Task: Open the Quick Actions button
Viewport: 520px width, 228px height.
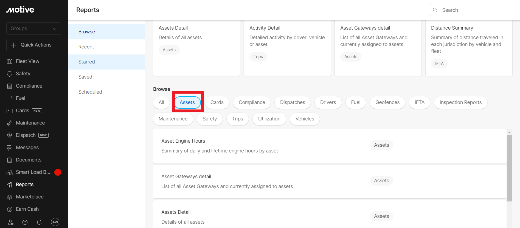Action: pyautogui.click(x=34, y=45)
